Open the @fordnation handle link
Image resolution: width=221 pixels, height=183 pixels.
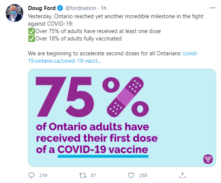pyautogui.click(x=81, y=8)
